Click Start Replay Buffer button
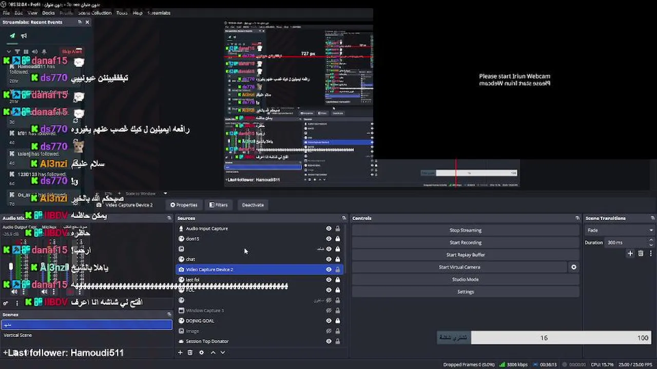The image size is (657, 369). click(x=466, y=255)
